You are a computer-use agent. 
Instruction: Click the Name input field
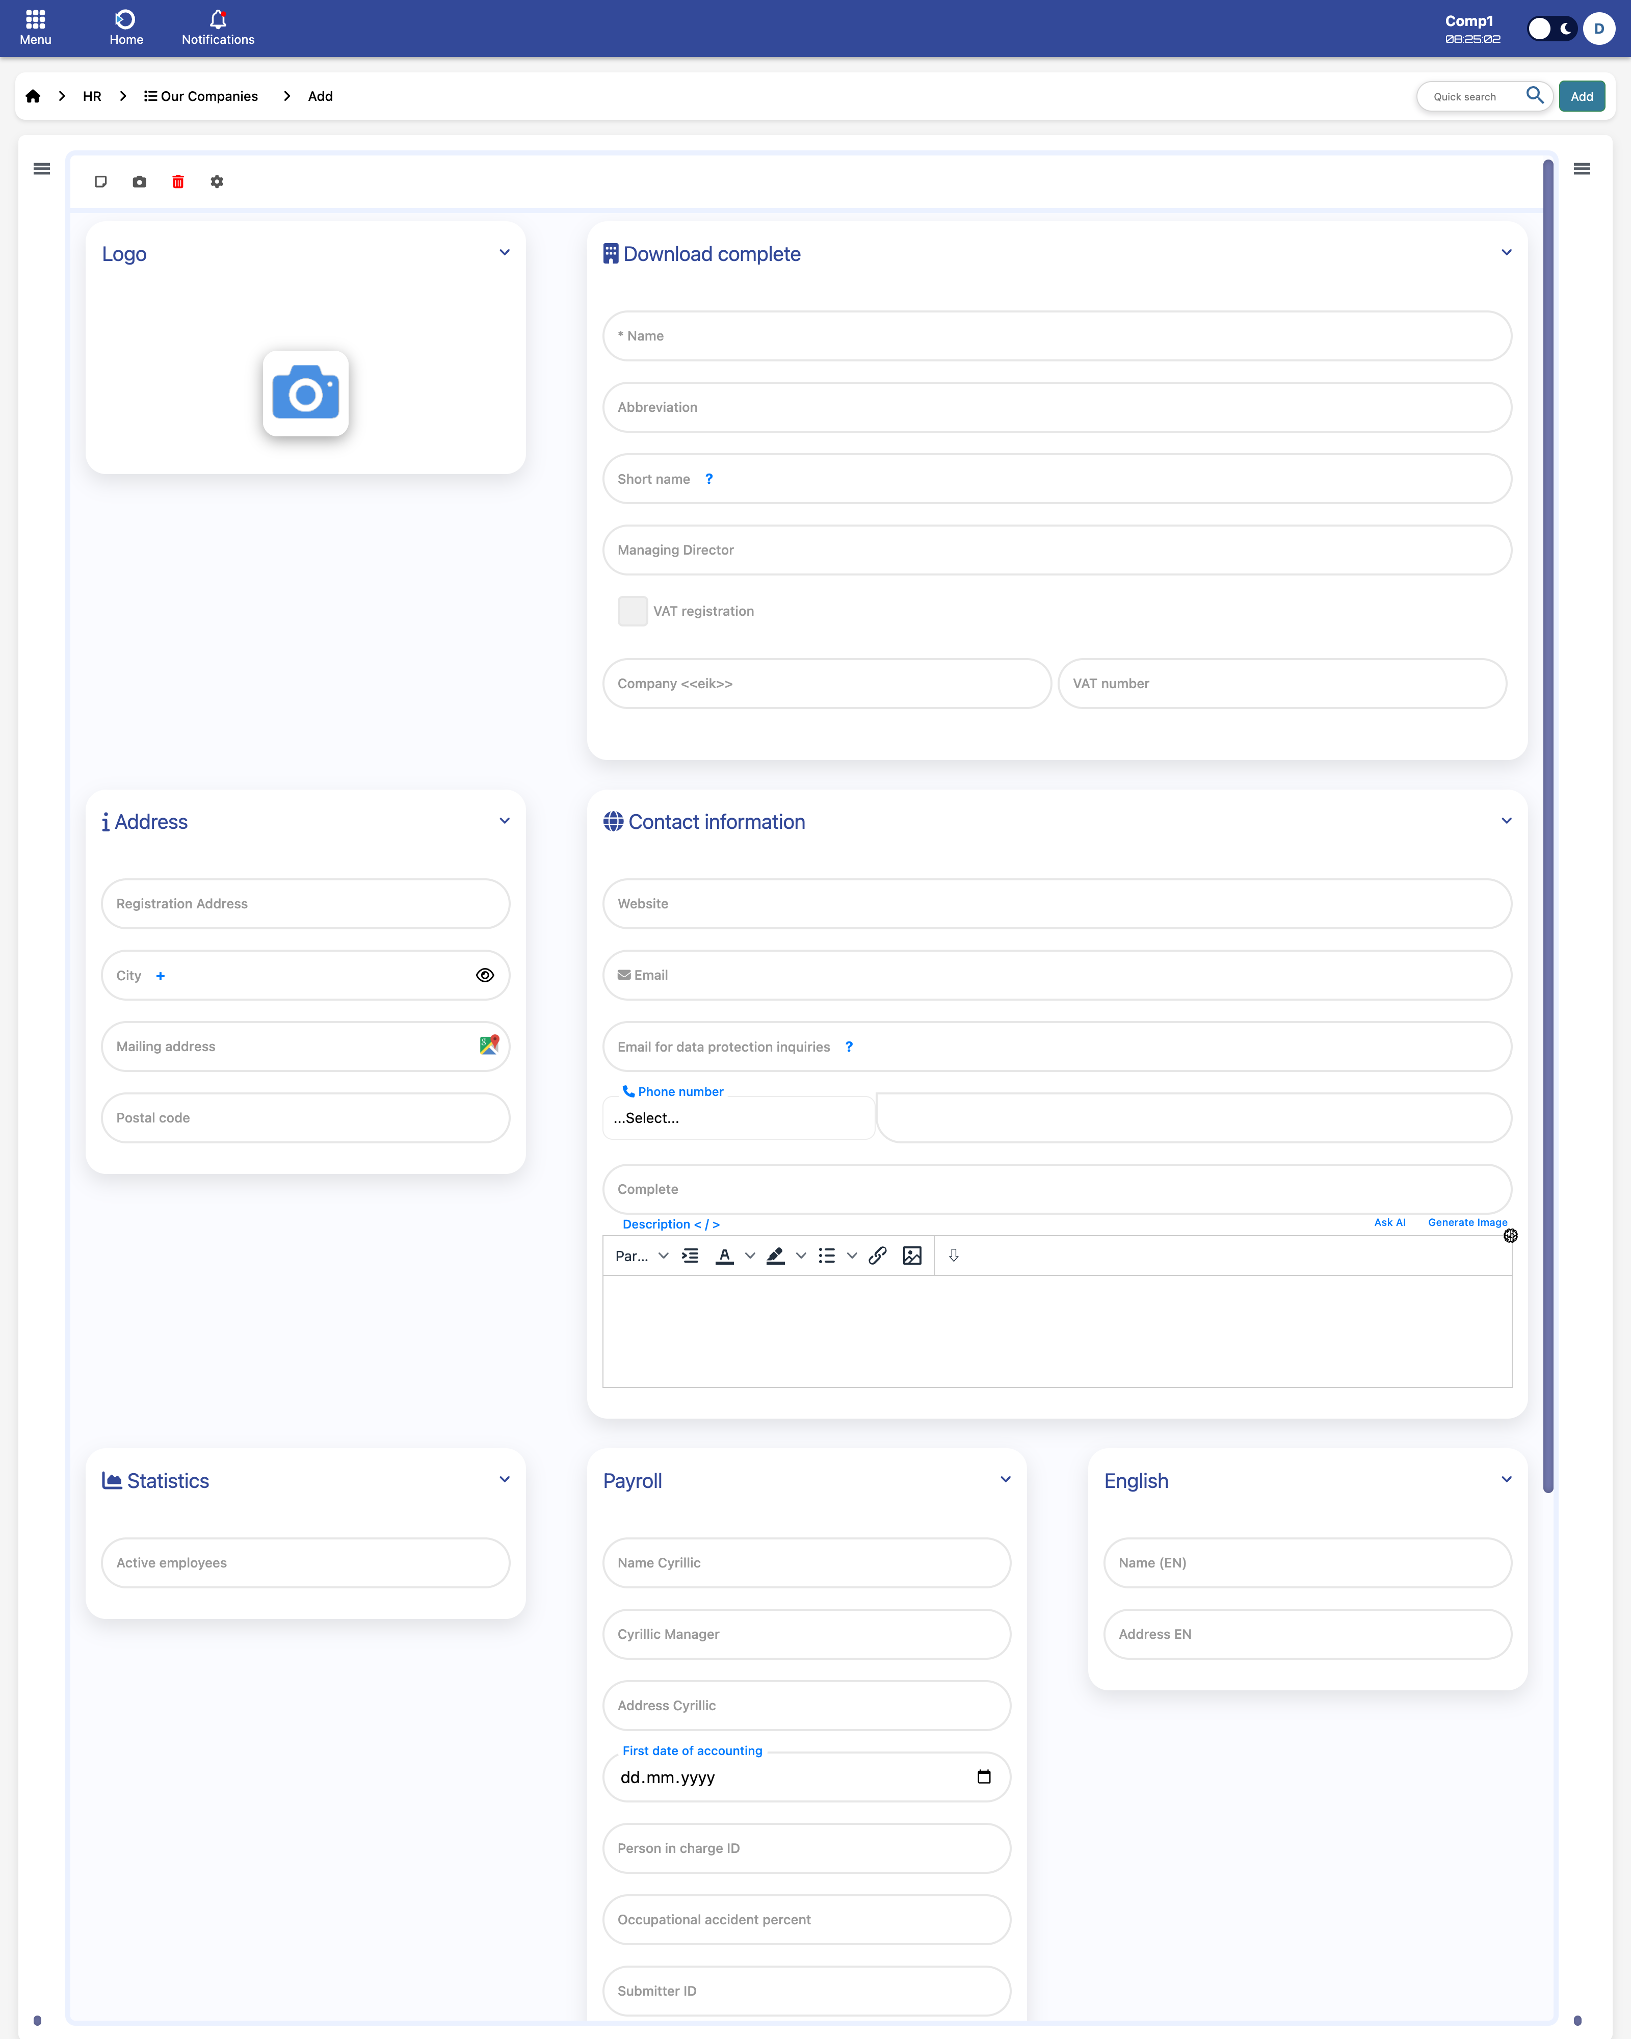point(1057,336)
